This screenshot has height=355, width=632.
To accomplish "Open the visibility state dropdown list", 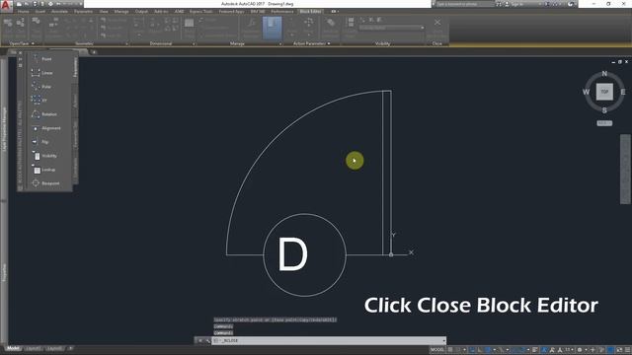I will tap(391, 28).
